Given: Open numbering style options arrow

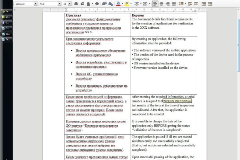Looking at the screenshot, I should pyautogui.click(x=149, y=4).
